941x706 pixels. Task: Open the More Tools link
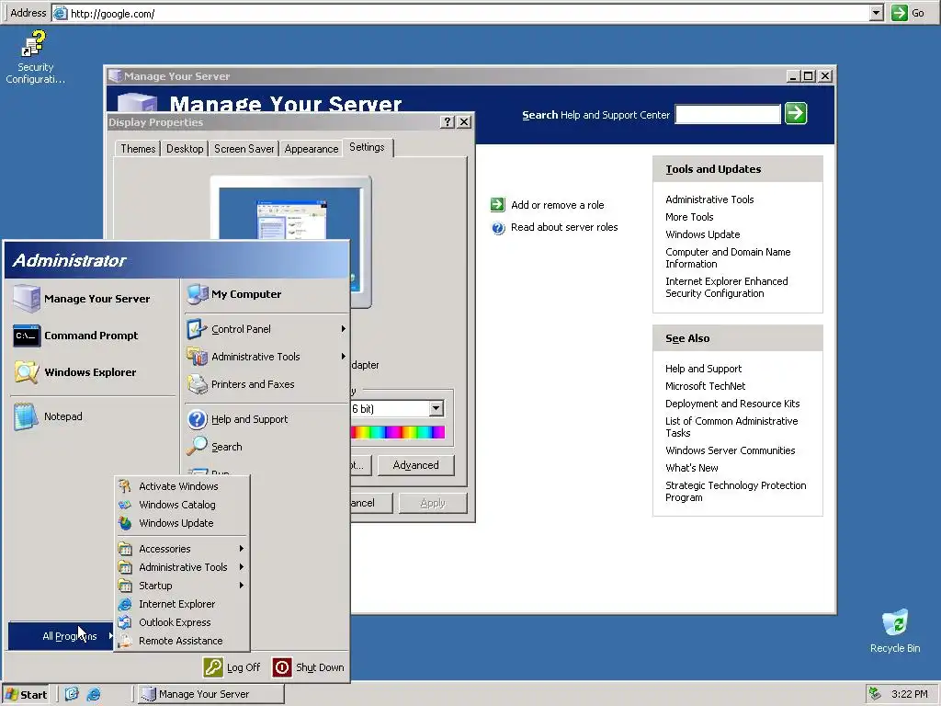tap(689, 217)
